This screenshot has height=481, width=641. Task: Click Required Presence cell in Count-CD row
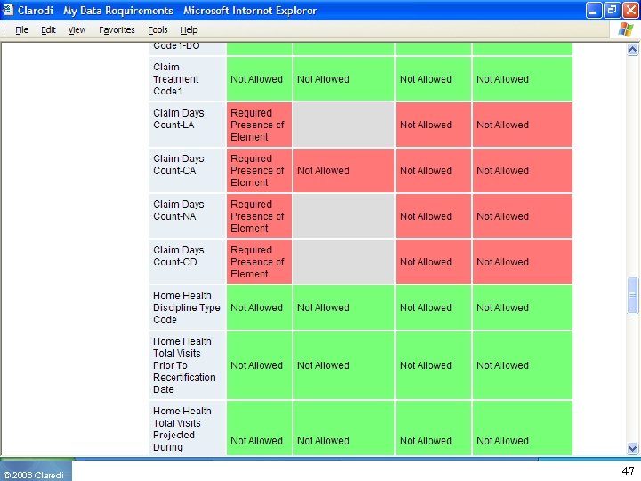coord(260,262)
